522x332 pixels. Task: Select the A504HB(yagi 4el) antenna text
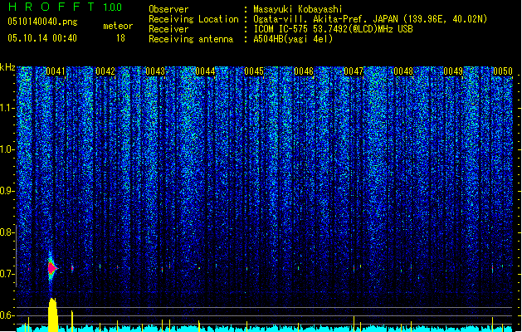pos(293,39)
